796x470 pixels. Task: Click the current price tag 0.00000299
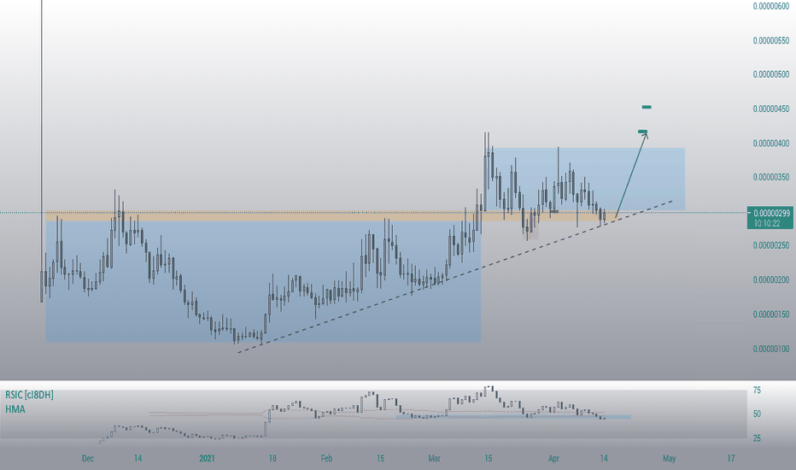[x=771, y=214]
